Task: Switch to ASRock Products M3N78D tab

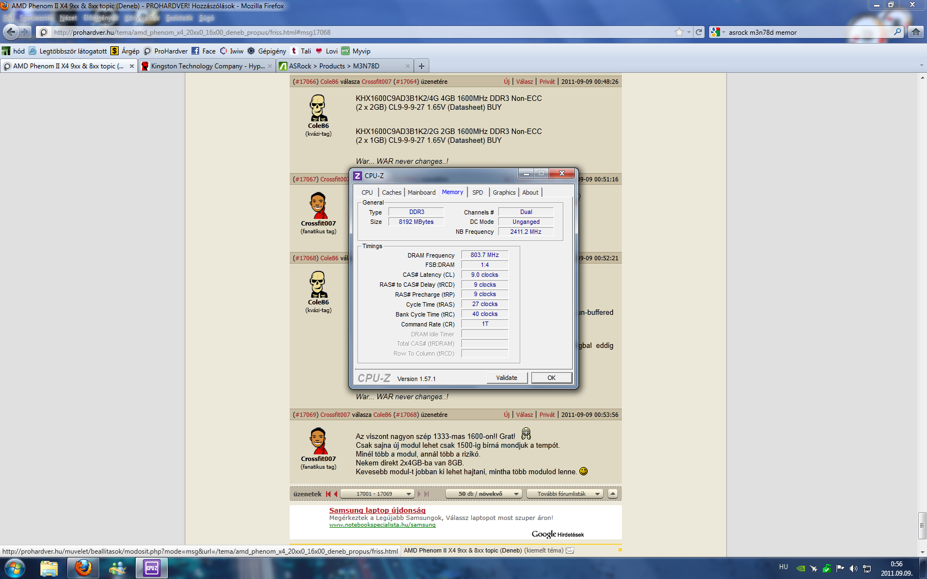Action: click(x=345, y=66)
